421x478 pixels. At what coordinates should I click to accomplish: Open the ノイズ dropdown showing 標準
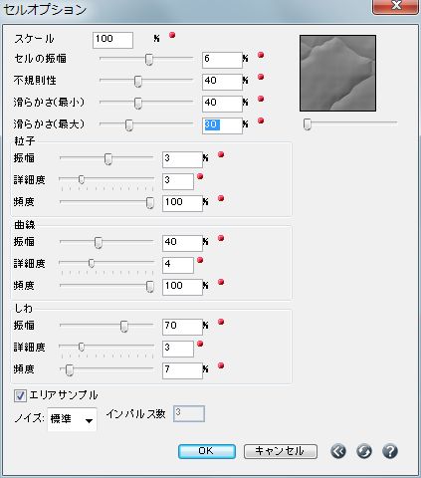[72, 419]
